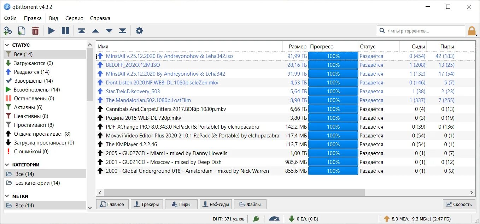Open the Вид menu
The width and height of the screenshot is (480, 224).
pyautogui.click(x=53, y=18)
